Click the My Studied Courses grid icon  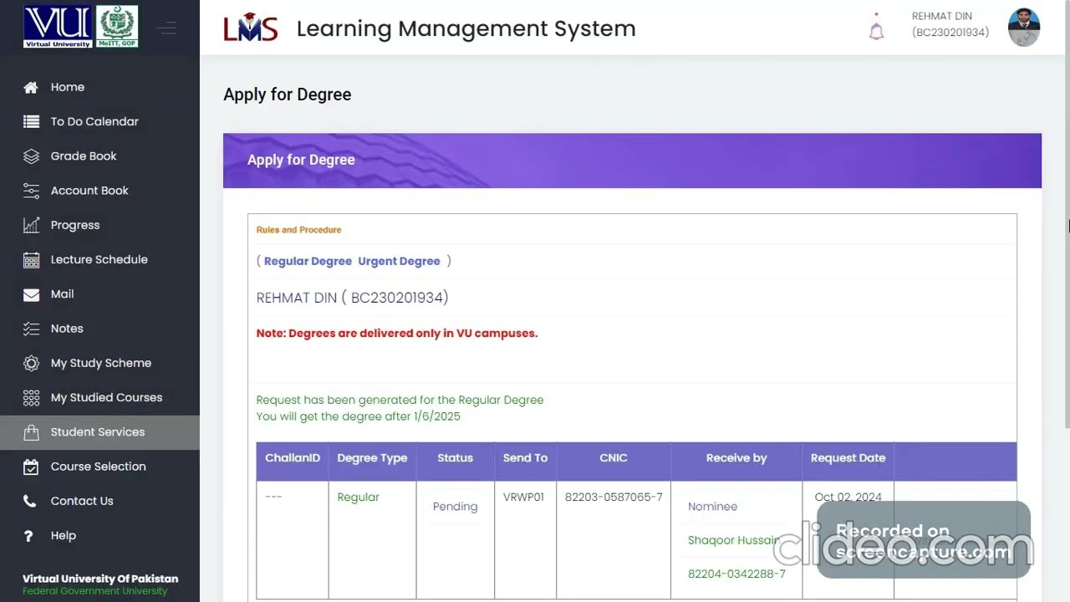point(31,398)
